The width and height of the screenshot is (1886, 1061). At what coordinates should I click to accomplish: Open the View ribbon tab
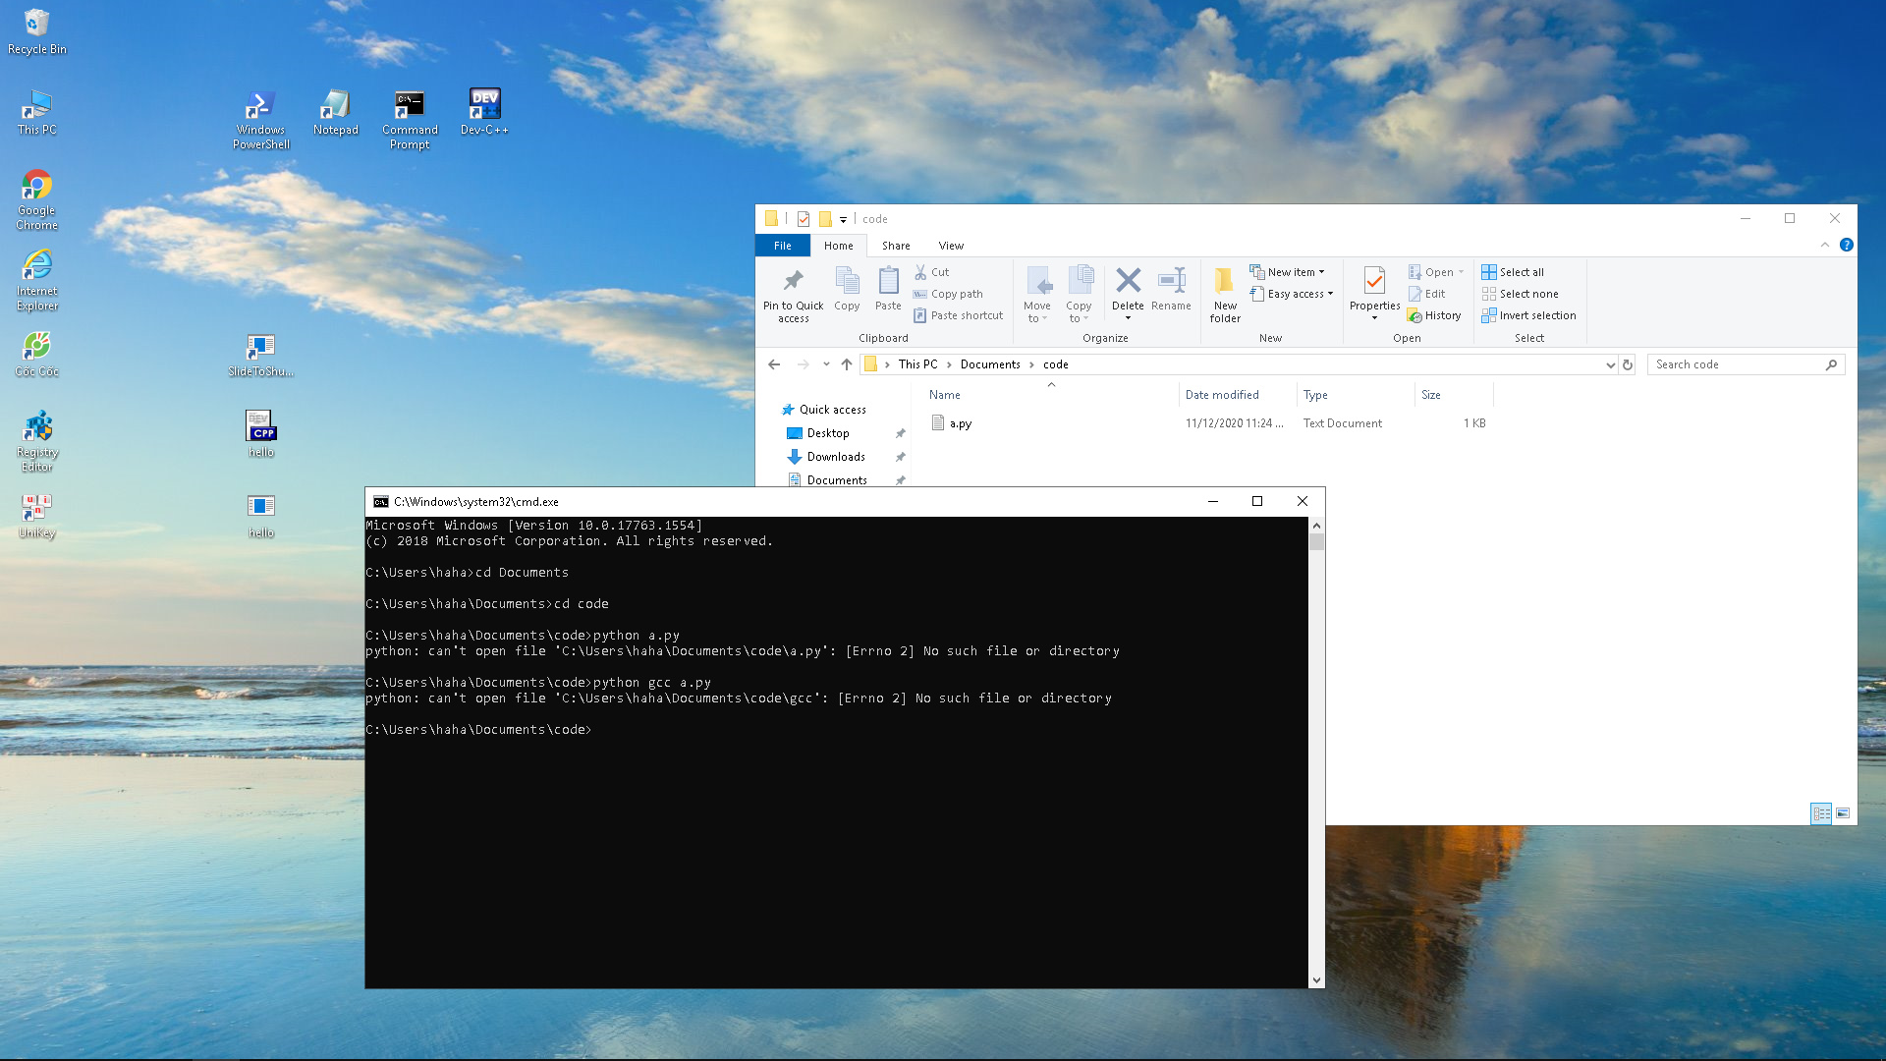pos(951,246)
